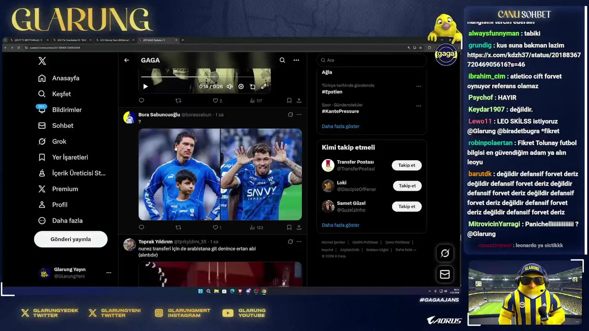
Task: Open the X logo home icon
Action: [x=42, y=61]
